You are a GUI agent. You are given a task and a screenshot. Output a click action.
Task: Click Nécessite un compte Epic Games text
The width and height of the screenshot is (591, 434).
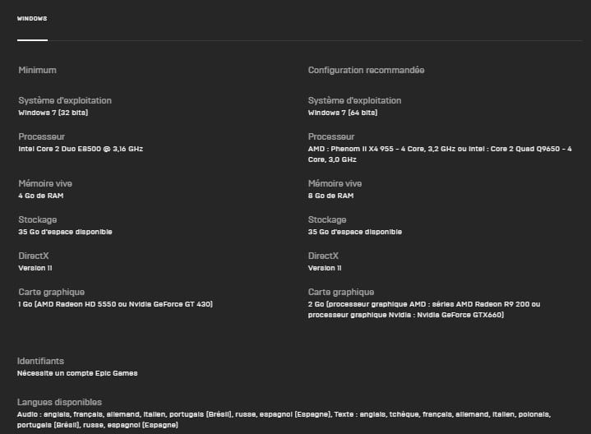pos(77,373)
